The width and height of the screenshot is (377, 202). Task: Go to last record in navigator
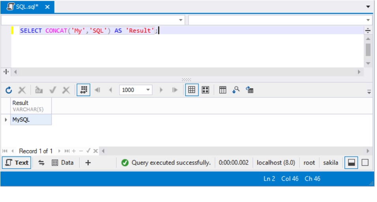[x=67, y=151]
